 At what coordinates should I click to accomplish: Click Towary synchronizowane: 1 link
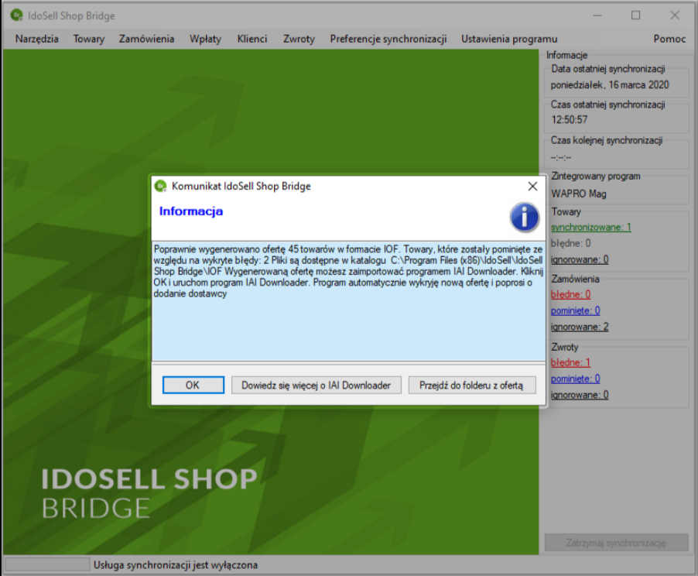point(591,227)
